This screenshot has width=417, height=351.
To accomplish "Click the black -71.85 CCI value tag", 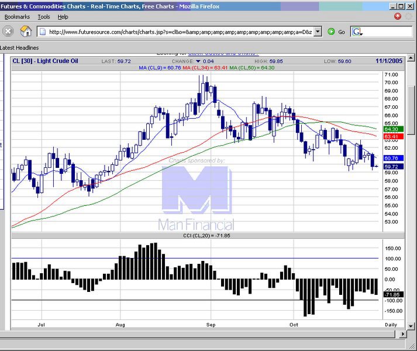I will [x=394, y=295].
